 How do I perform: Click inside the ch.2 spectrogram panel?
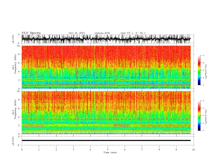[106, 113]
